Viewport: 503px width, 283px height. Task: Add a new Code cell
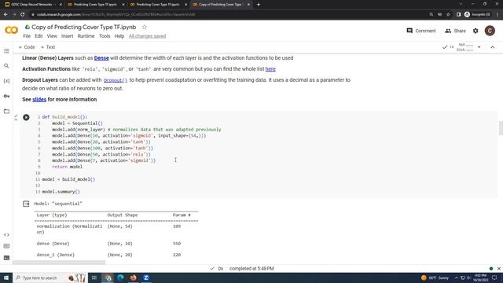(27, 47)
